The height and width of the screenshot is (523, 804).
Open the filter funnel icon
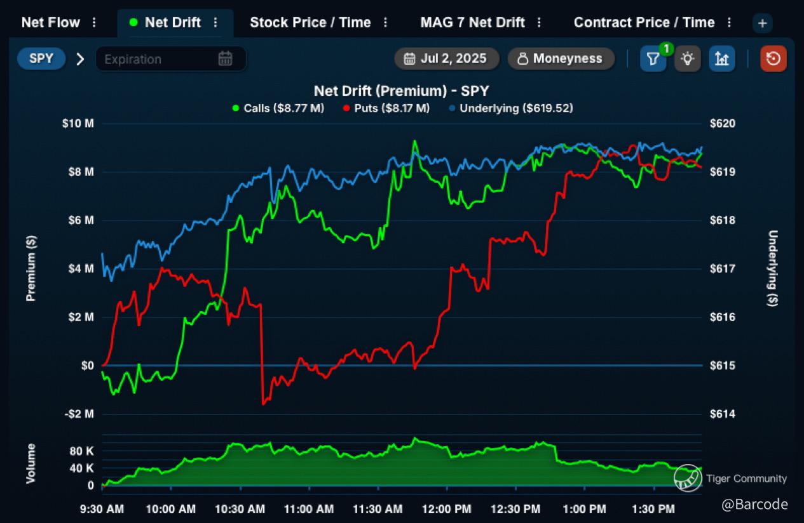point(653,58)
